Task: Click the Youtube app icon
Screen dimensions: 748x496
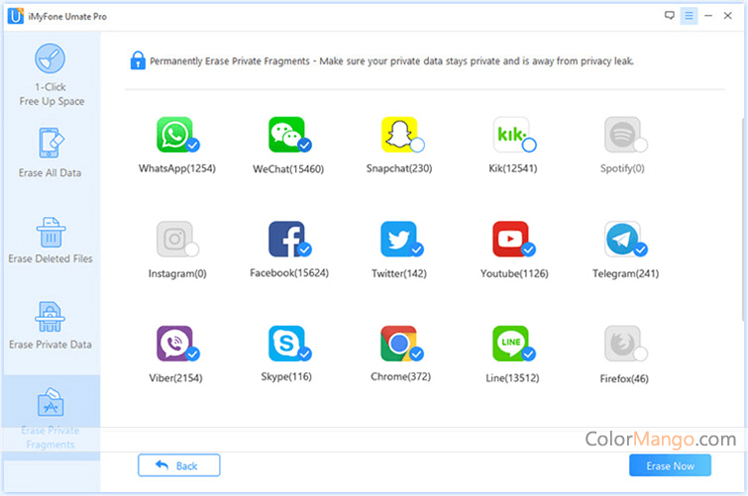Action: tap(510, 239)
